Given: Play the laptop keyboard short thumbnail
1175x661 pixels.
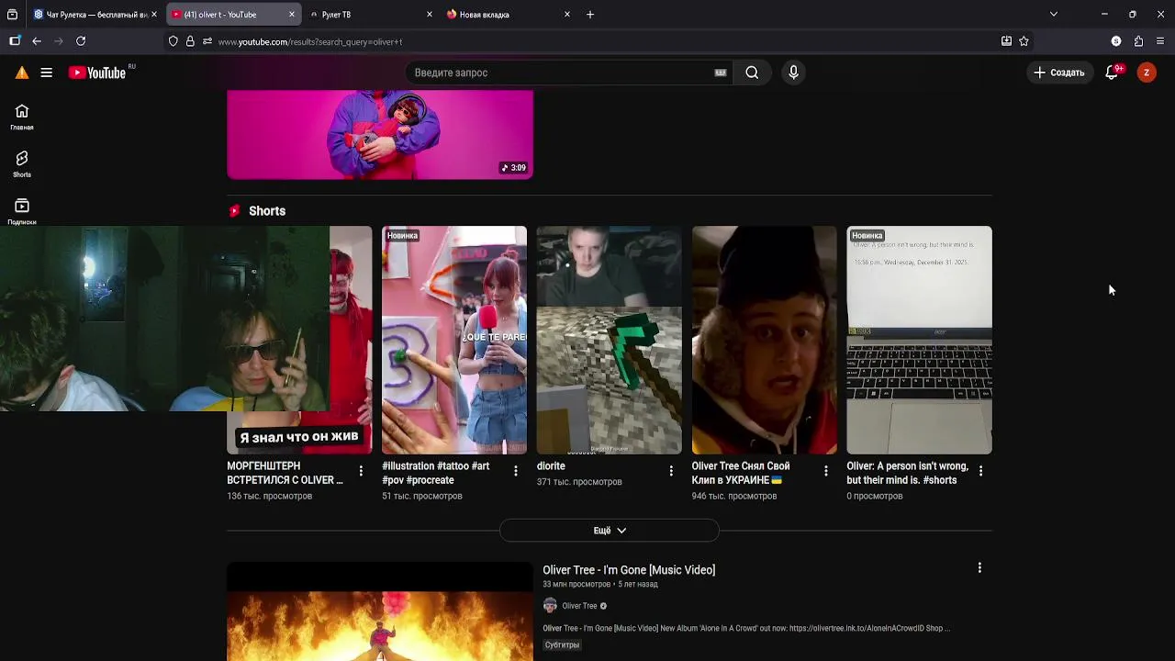Looking at the screenshot, I should click(919, 340).
